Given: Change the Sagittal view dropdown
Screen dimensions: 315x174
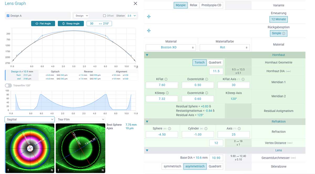Looking at the screenshot, I should (29, 119).
